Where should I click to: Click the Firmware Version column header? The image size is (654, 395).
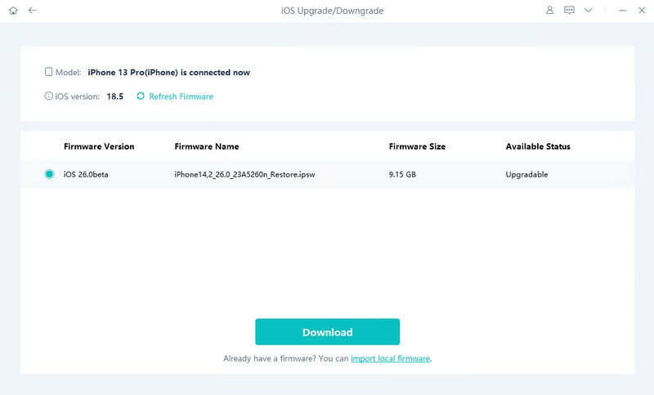(x=99, y=146)
